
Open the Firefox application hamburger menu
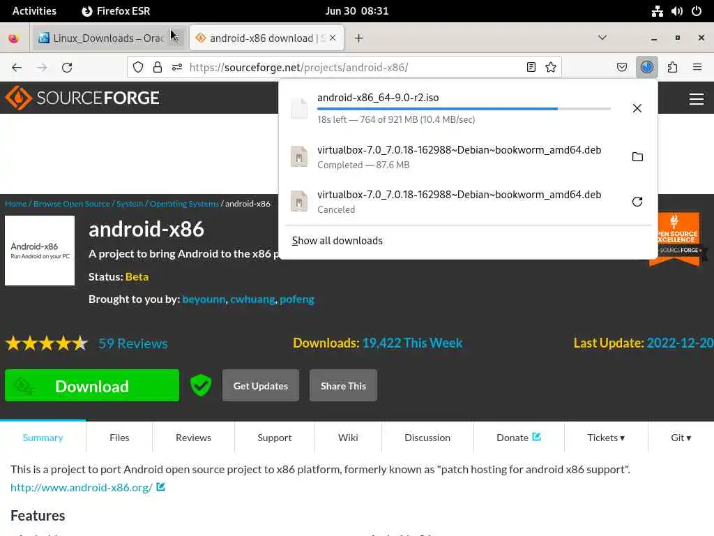tap(697, 67)
